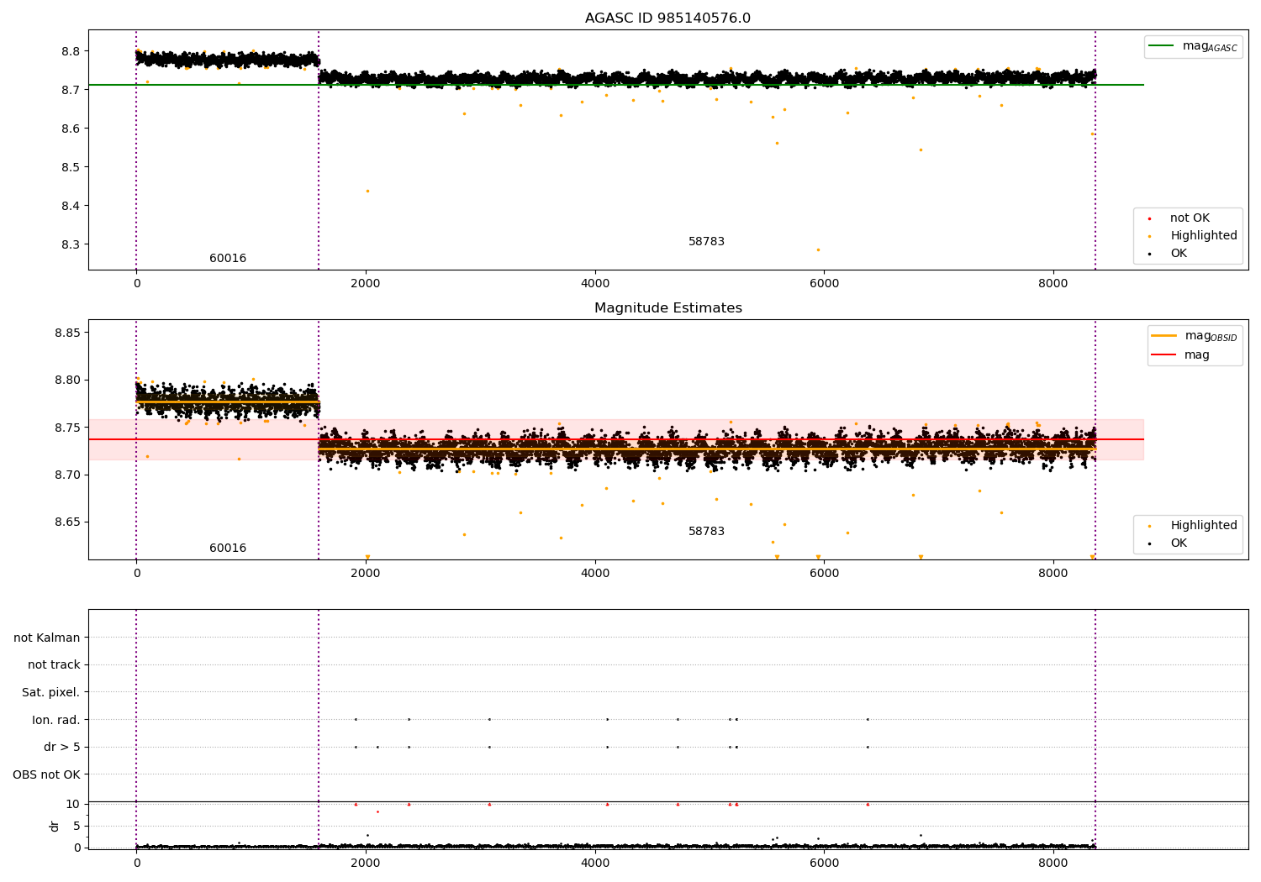Click "8000" under the Magnitude Estimates plot
The height and width of the screenshot is (882, 1261).
[x=1053, y=574]
